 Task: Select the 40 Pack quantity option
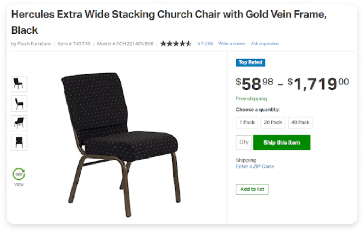tap(300, 122)
